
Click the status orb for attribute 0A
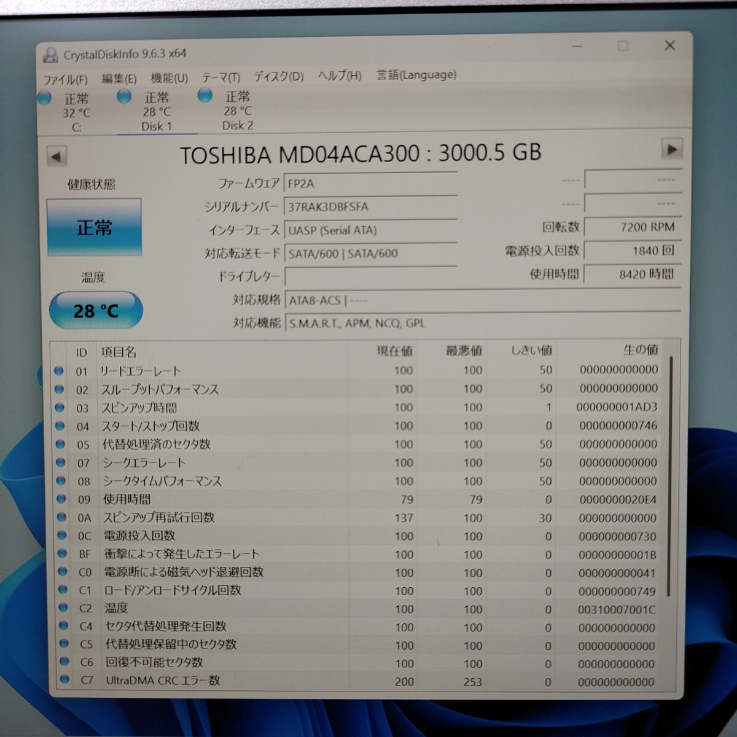coord(61,517)
